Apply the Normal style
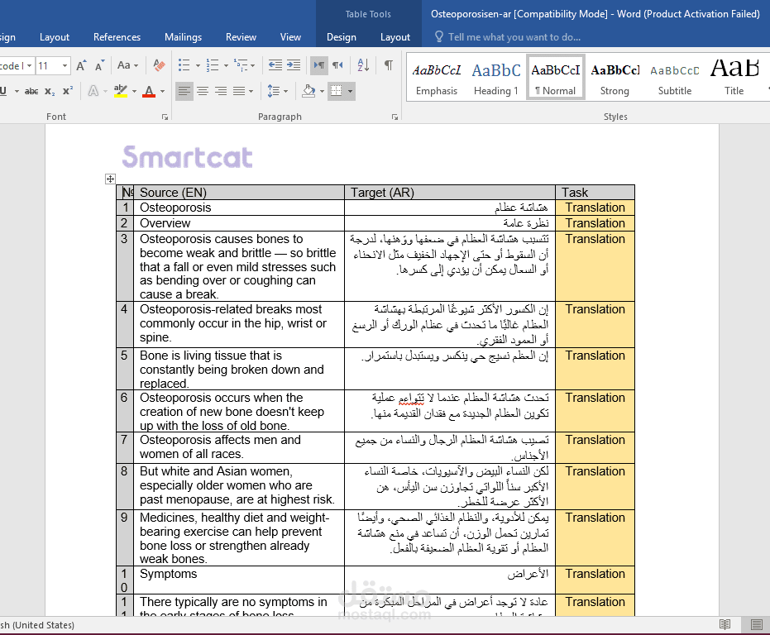 click(x=556, y=77)
